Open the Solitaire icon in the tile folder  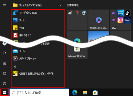point(84,13)
